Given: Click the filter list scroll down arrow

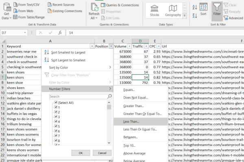Looking at the screenshot, I should [x=109, y=143].
